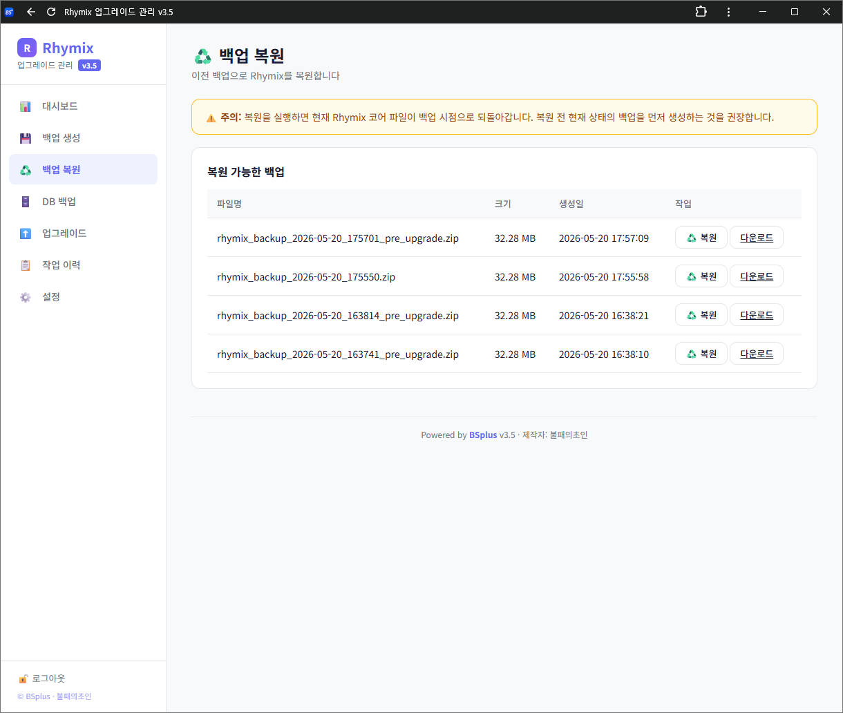This screenshot has width=843, height=713.
Task: Click the 생성일 column header
Action: point(571,204)
